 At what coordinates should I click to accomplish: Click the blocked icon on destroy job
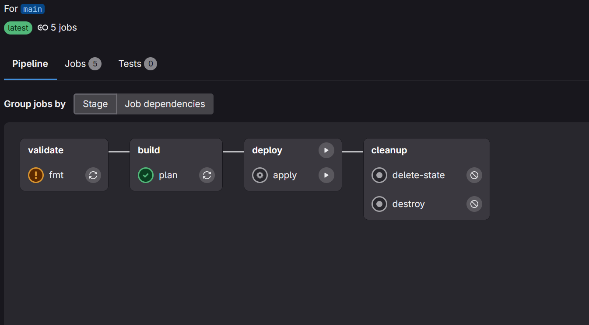click(474, 204)
